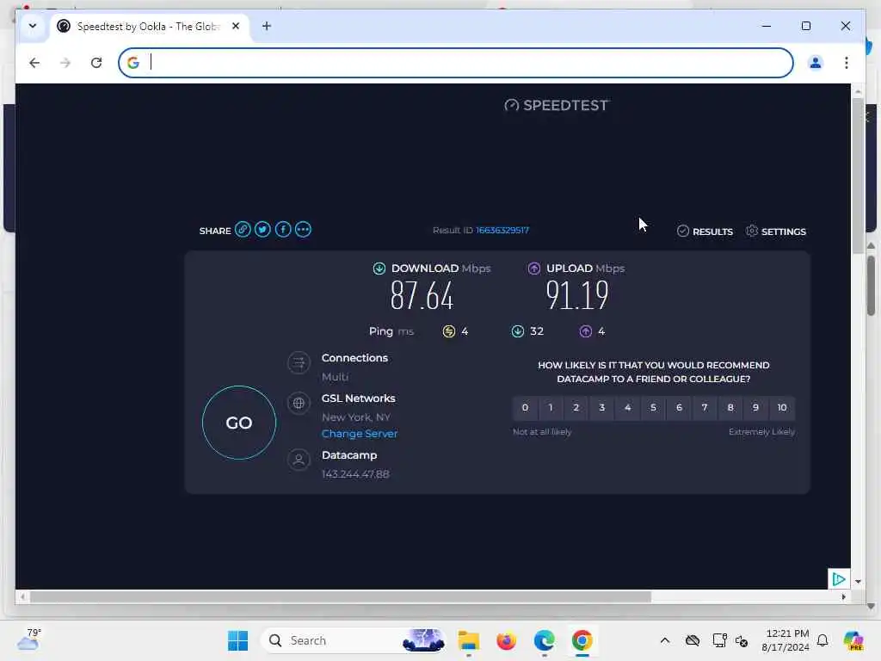Open the RESULTS history
Viewport: 881px width, 661px height.
tap(705, 231)
